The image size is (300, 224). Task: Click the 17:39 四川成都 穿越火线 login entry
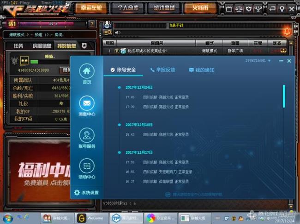157,107
